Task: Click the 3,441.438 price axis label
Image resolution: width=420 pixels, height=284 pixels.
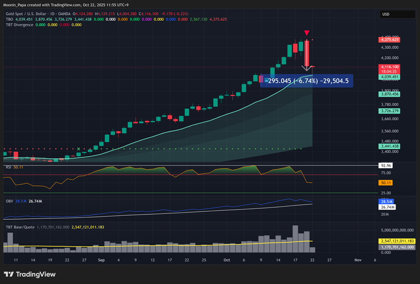Action: tap(389, 146)
